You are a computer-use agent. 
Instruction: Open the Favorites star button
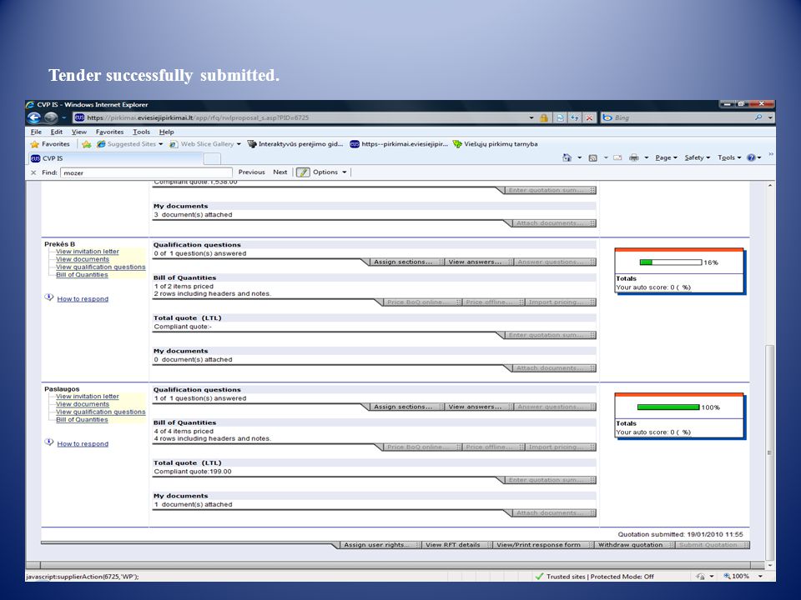pyautogui.click(x=49, y=144)
